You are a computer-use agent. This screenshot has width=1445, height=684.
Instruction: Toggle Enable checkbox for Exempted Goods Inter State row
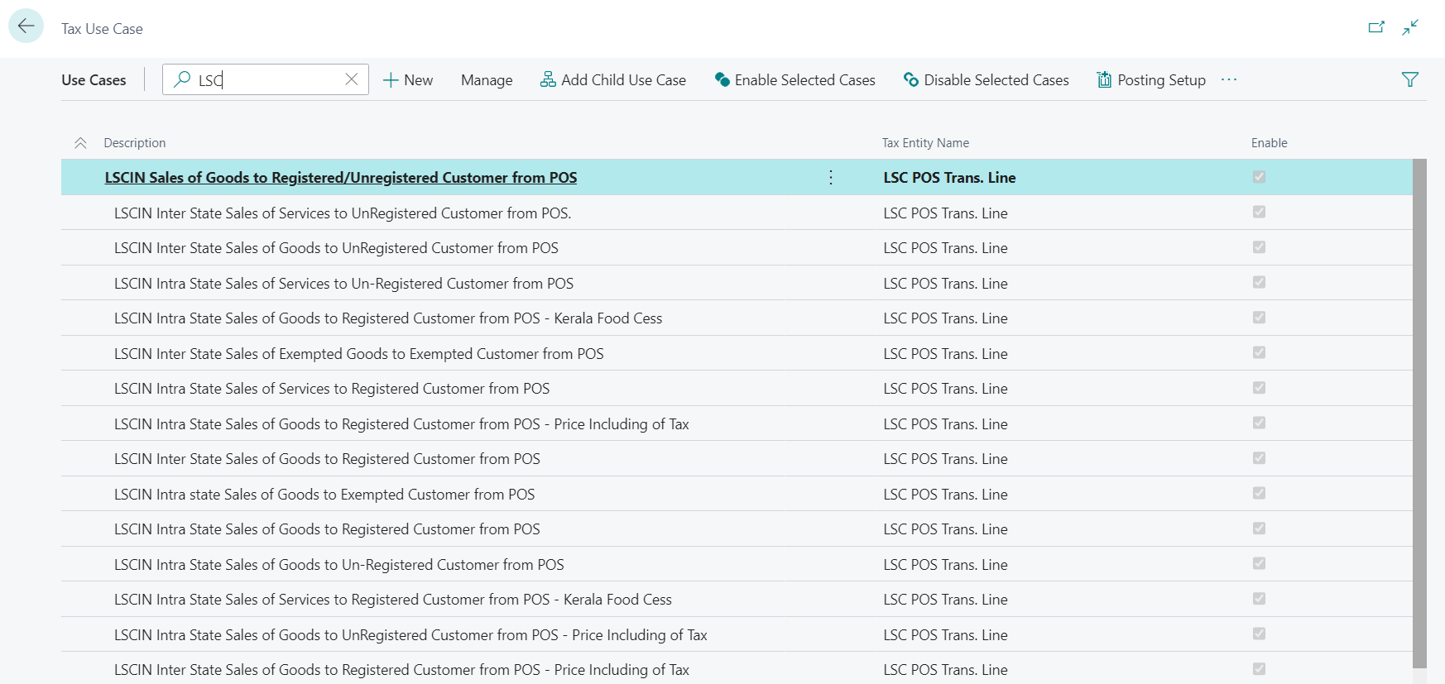pos(1259,353)
